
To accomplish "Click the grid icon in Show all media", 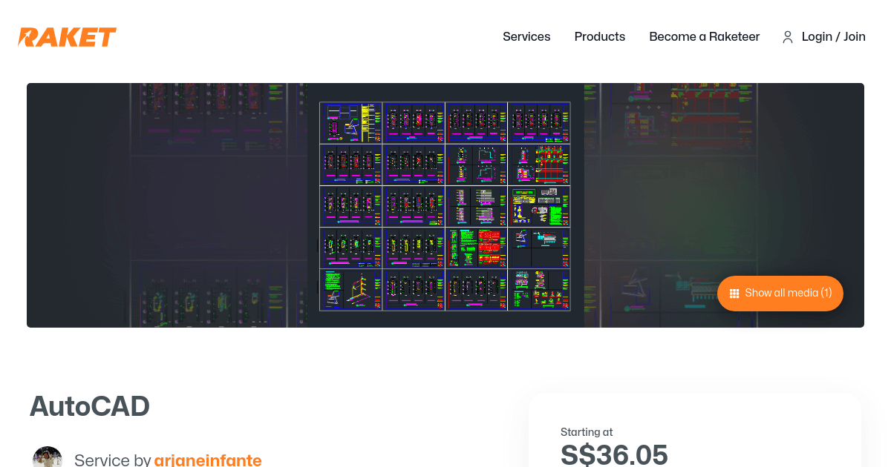I will click(x=734, y=294).
